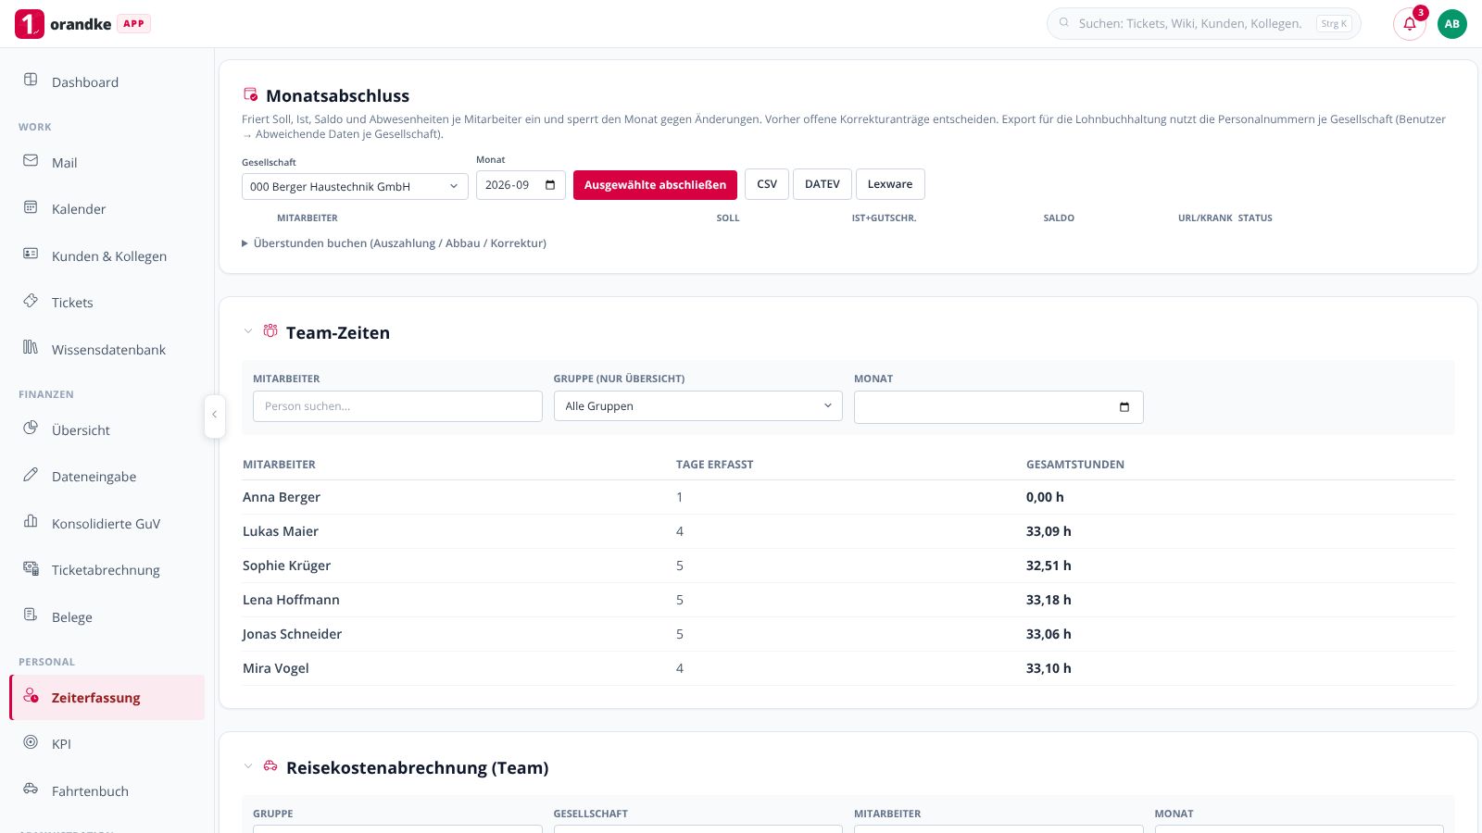Open the Gesellschaft dropdown Berger Haustechnik
Screen dimensions: 1482x833
tap(355, 186)
